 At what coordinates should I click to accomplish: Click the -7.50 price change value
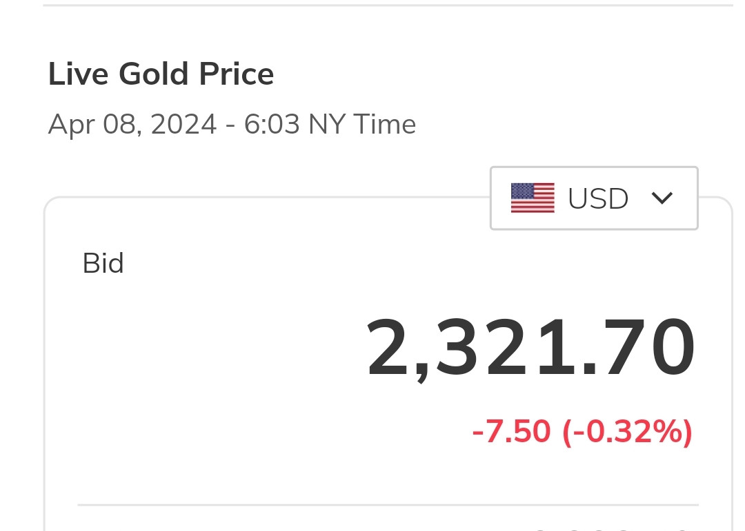click(x=511, y=433)
